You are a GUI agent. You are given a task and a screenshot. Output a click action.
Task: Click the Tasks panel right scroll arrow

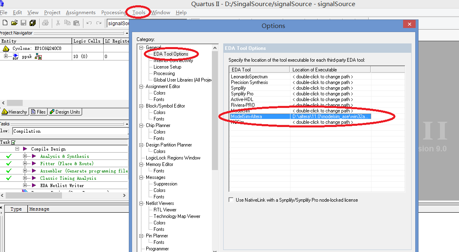point(124,195)
